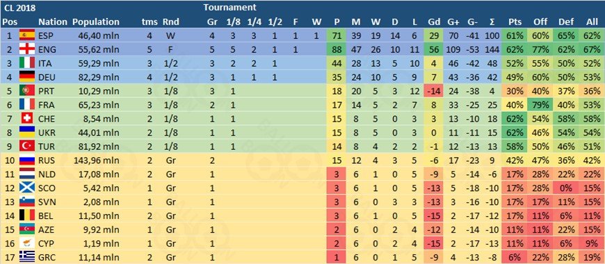The height and width of the screenshot is (264, 605).
Task: Click the CL 2018 title cell
Action: tap(17, 8)
